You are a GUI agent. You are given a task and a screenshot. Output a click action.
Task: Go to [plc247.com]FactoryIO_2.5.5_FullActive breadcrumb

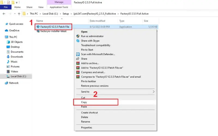pos(95,14)
